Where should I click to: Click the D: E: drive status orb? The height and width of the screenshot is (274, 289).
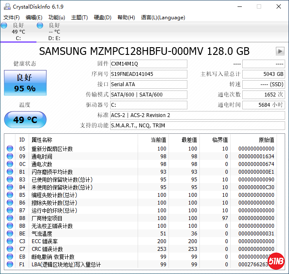pyautogui.click(x=40, y=26)
